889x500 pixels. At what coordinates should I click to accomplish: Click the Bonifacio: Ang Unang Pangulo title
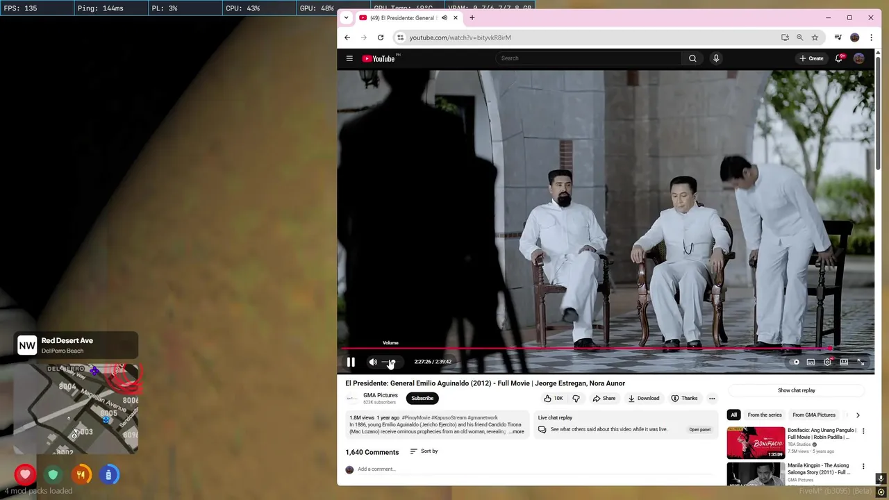click(822, 434)
